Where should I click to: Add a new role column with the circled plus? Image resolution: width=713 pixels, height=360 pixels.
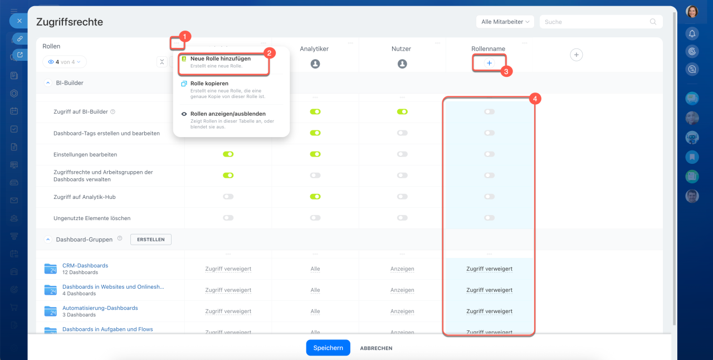click(577, 55)
